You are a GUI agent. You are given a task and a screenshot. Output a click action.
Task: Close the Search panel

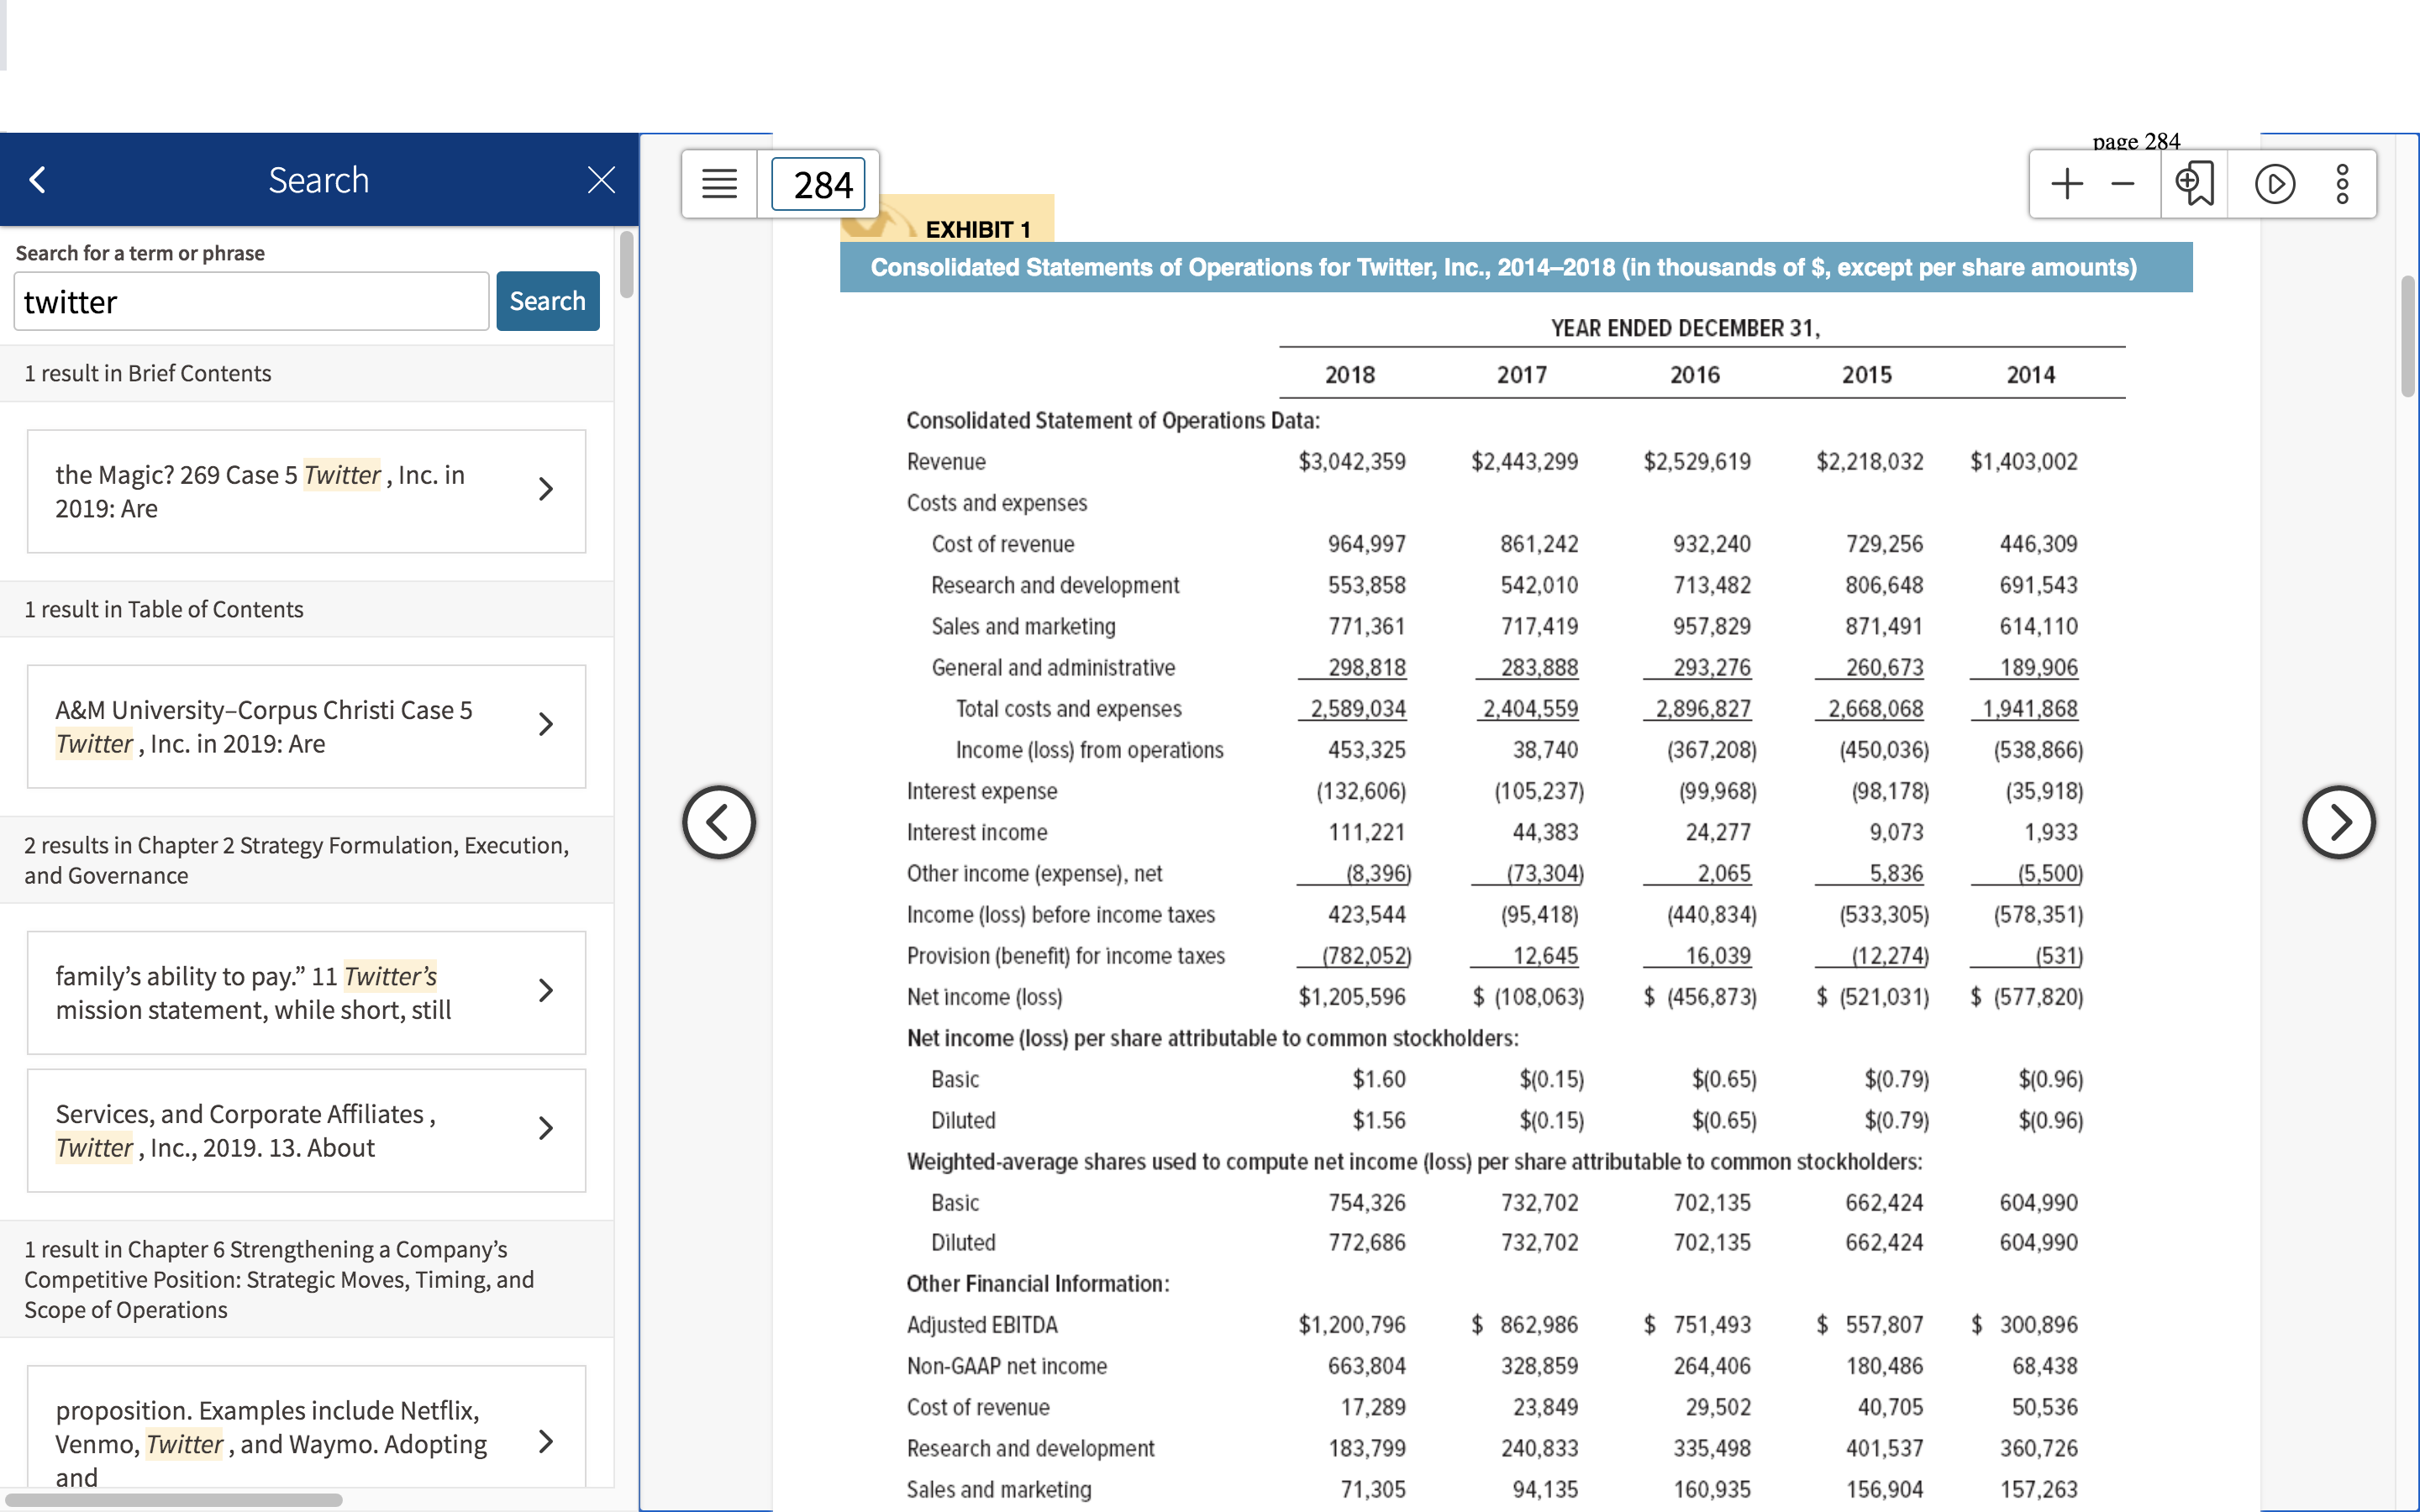[x=601, y=180]
